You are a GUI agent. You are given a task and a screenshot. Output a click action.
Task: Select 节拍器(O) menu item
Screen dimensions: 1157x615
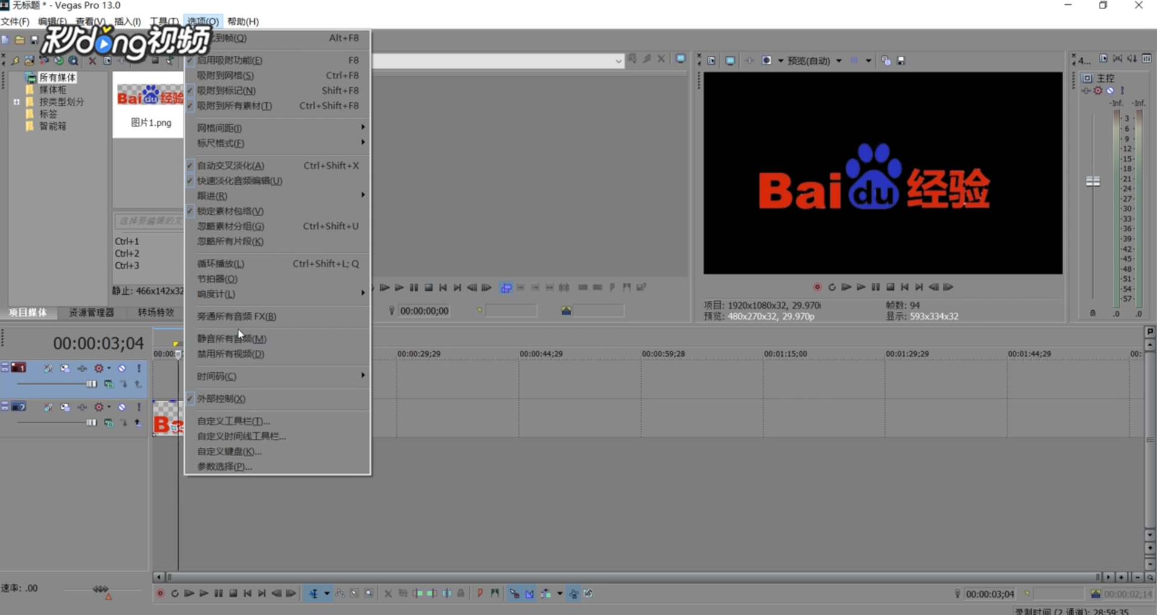click(278, 278)
